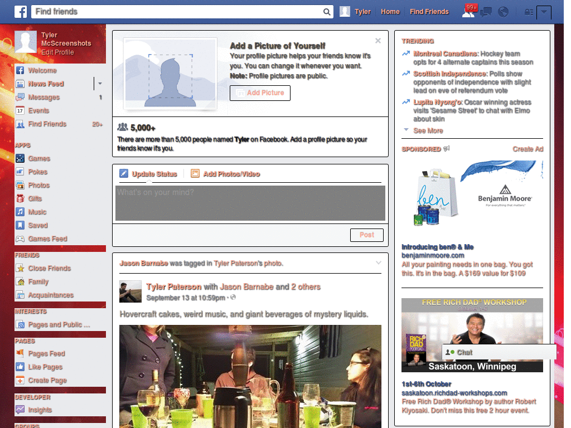Screen dimensions: 571x428
Task: Click the Add Picture button
Action: point(260,93)
